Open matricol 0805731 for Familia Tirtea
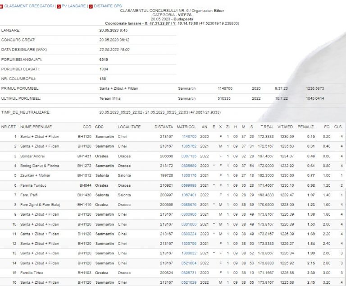Screen dimensions: 346x286 click(x=189, y=273)
